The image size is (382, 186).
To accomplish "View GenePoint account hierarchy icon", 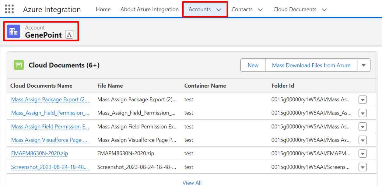I will coord(69,35).
